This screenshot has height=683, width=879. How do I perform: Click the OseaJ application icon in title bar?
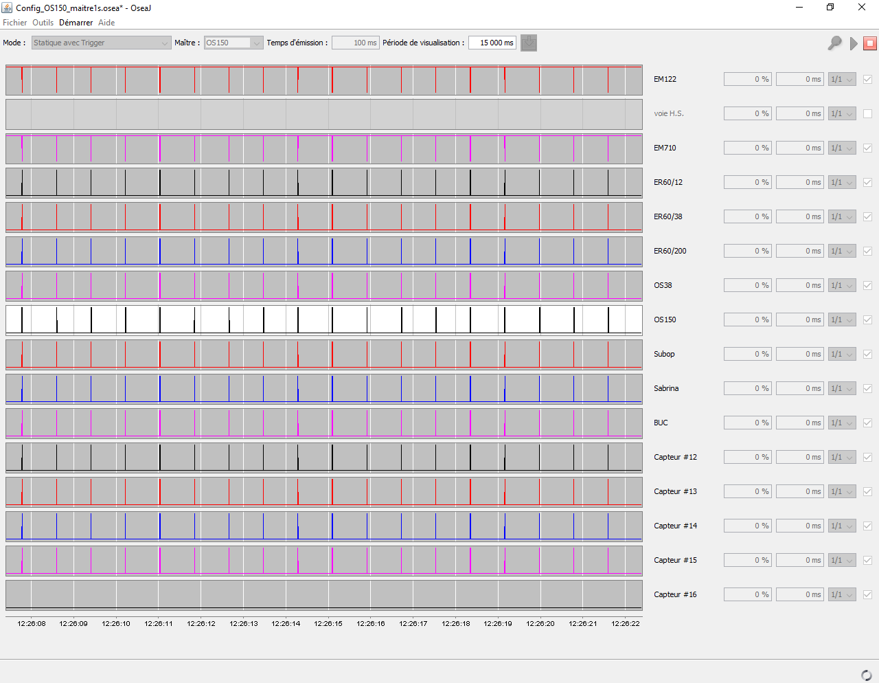click(7, 8)
